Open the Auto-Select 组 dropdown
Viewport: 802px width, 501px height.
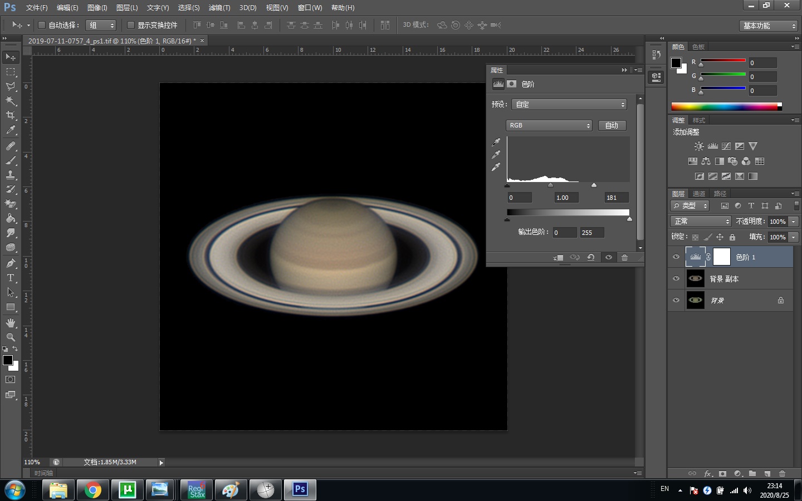coord(101,25)
